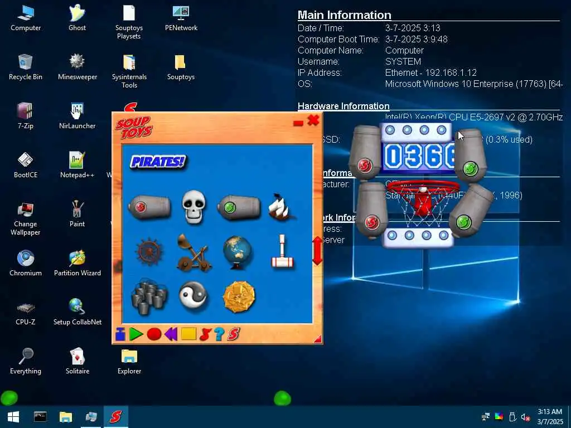
Task: Pick the skull toy in Pirates toybox
Action: pyautogui.click(x=193, y=206)
